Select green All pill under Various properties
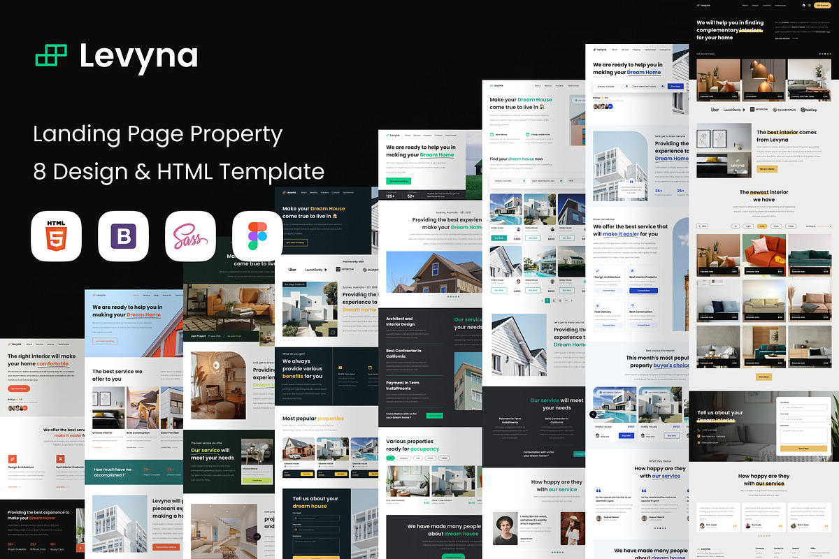The width and height of the screenshot is (839, 559). click(x=391, y=458)
